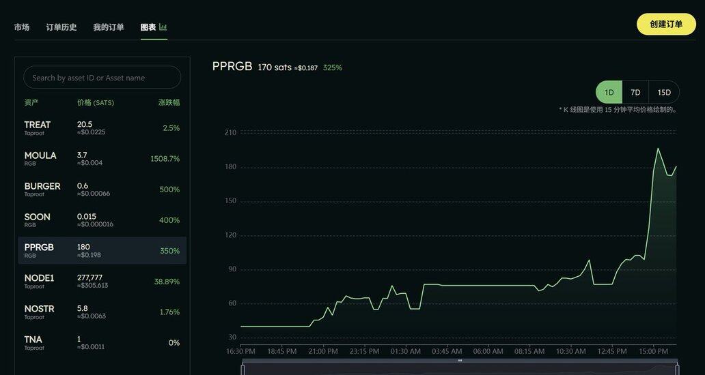The height and width of the screenshot is (375, 705).
Task: Select the MOULA asset row
Action: [102, 159]
